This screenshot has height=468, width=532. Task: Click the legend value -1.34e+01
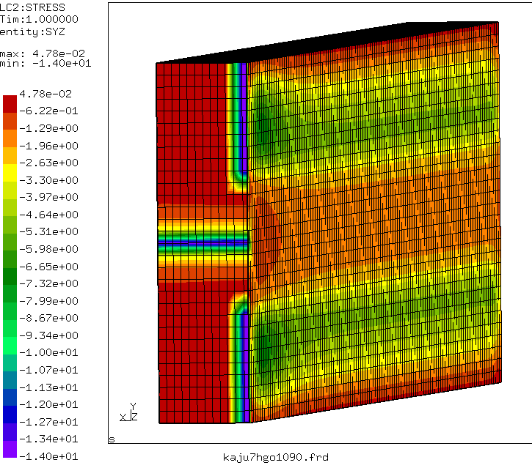[48, 439]
